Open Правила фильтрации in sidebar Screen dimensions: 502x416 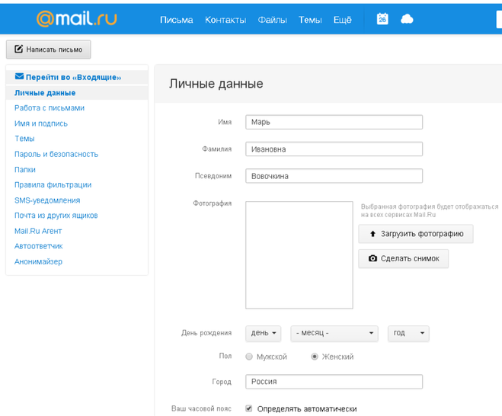point(53,184)
